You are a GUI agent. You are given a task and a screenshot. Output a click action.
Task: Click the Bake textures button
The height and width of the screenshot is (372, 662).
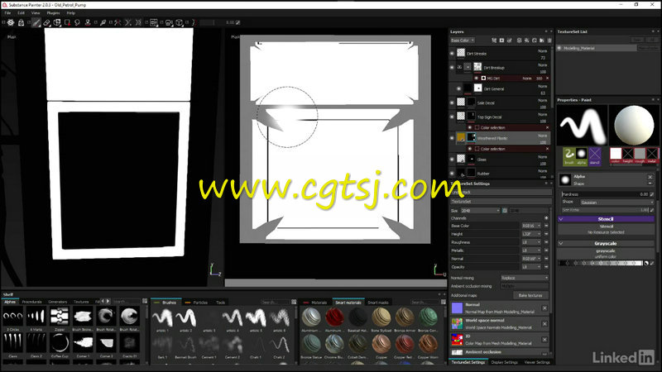click(530, 295)
